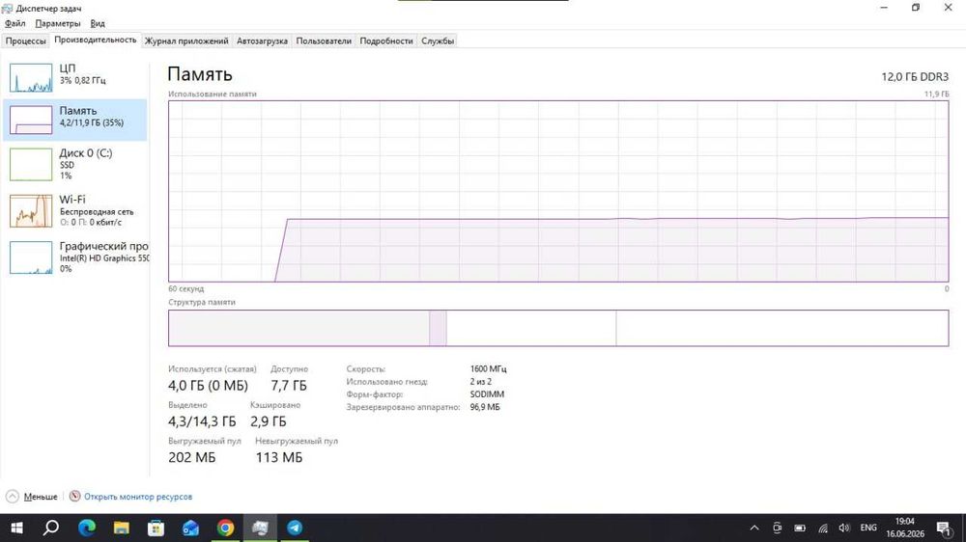
Task: Open File Explorer from taskbar
Action: tap(122, 528)
